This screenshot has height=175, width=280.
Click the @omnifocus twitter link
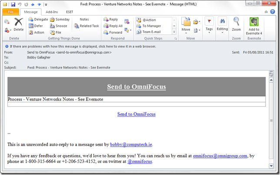point(140,162)
